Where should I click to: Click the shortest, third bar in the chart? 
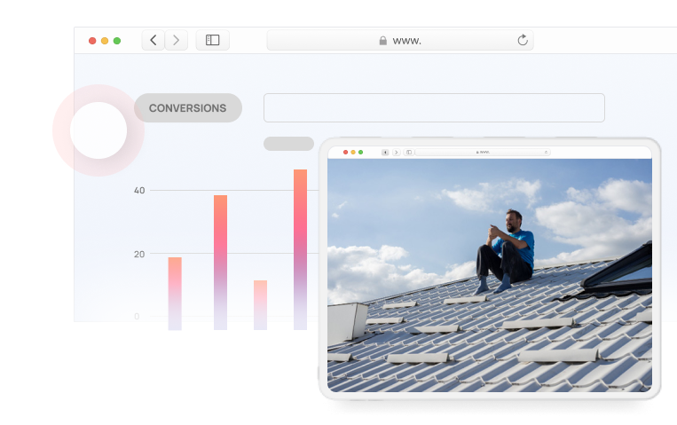260,304
